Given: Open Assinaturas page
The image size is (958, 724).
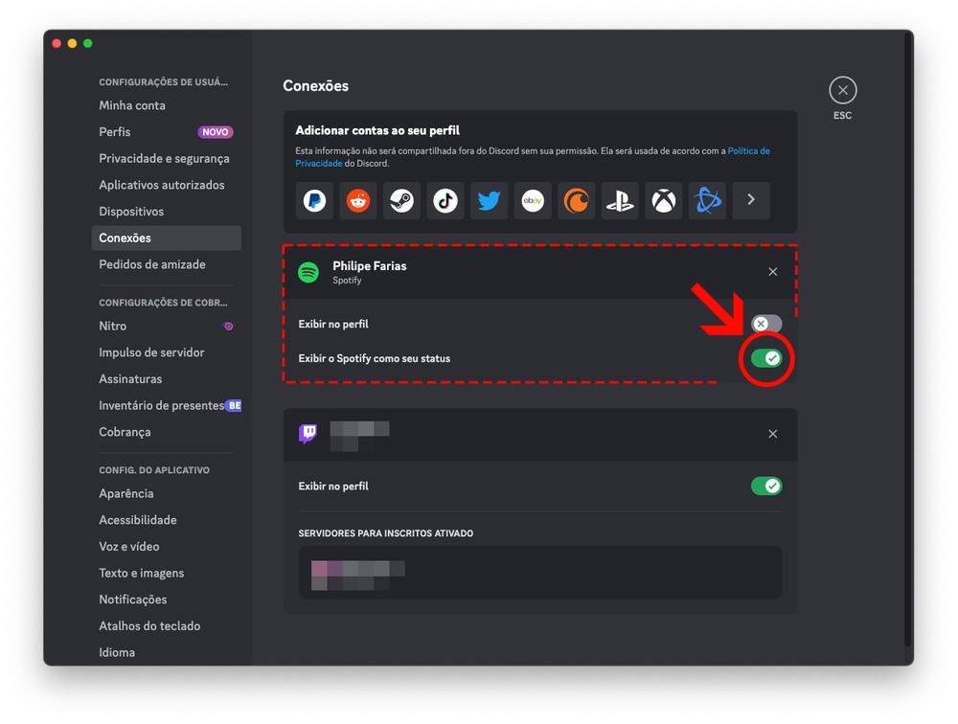Looking at the screenshot, I should coord(166,379).
